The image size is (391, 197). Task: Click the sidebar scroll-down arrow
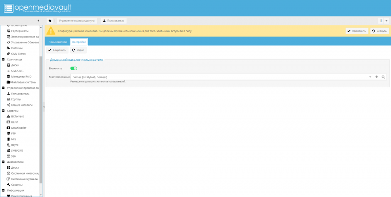pyautogui.click(x=41, y=195)
